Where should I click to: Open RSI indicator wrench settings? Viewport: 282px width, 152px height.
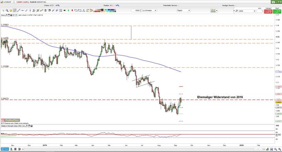(x=27, y=126)
